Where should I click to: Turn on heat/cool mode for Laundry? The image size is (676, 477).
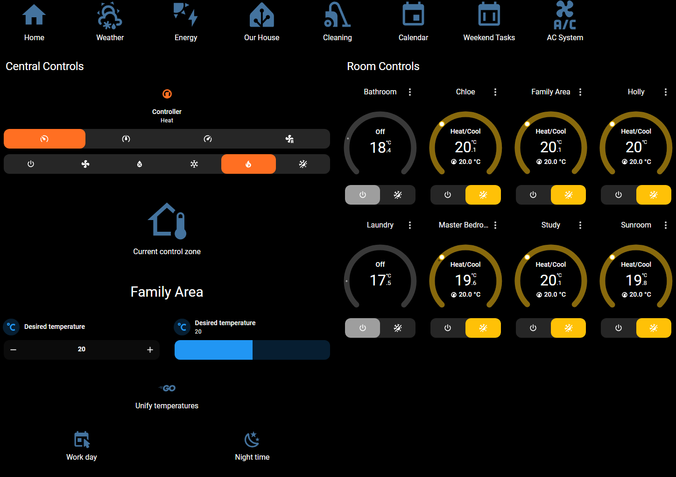point(398,328)
